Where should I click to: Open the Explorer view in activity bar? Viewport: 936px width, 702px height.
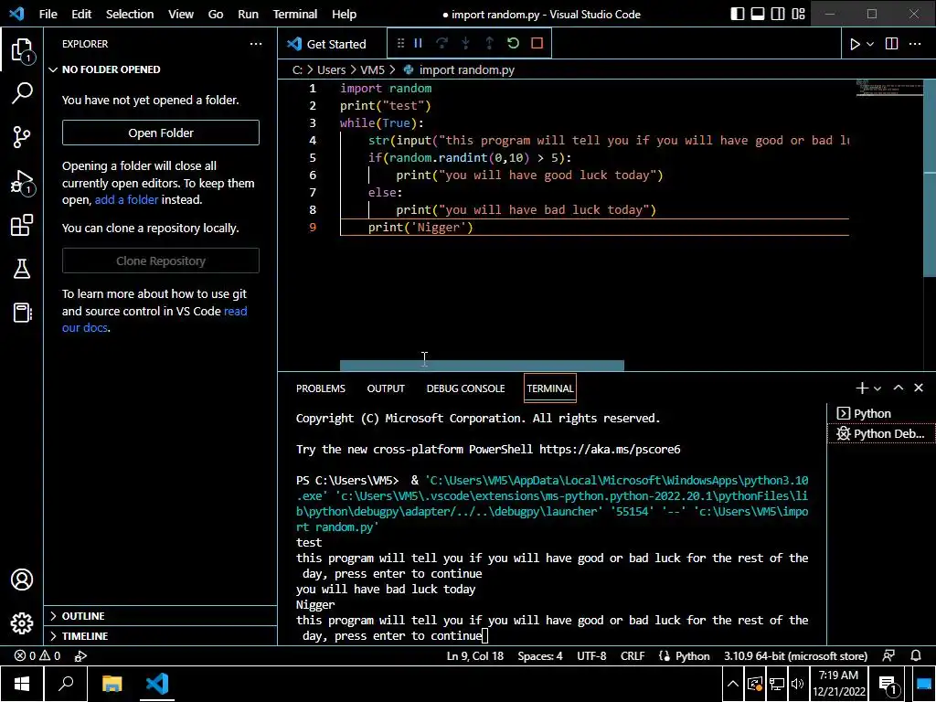[x=22, y=49]
